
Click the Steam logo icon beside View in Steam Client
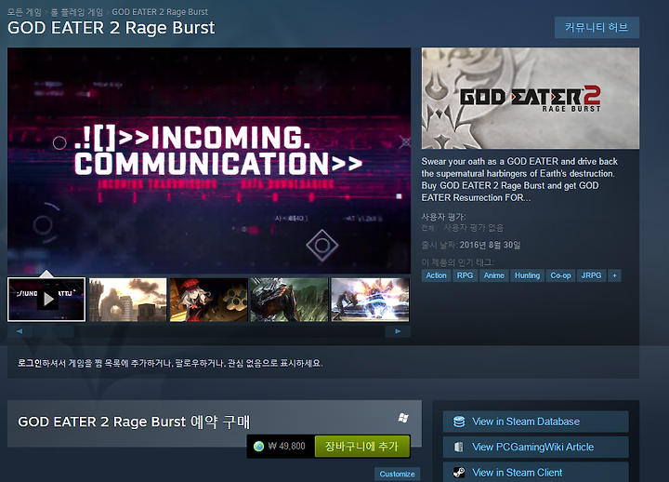459,473
